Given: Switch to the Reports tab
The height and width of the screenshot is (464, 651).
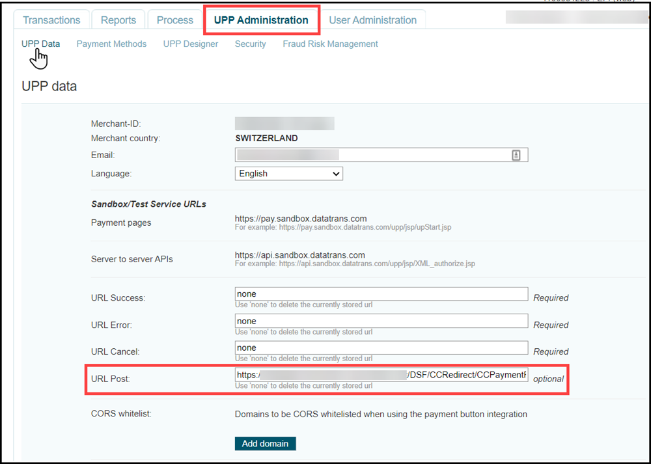Looking at the screenshot, I should point(118,20).
